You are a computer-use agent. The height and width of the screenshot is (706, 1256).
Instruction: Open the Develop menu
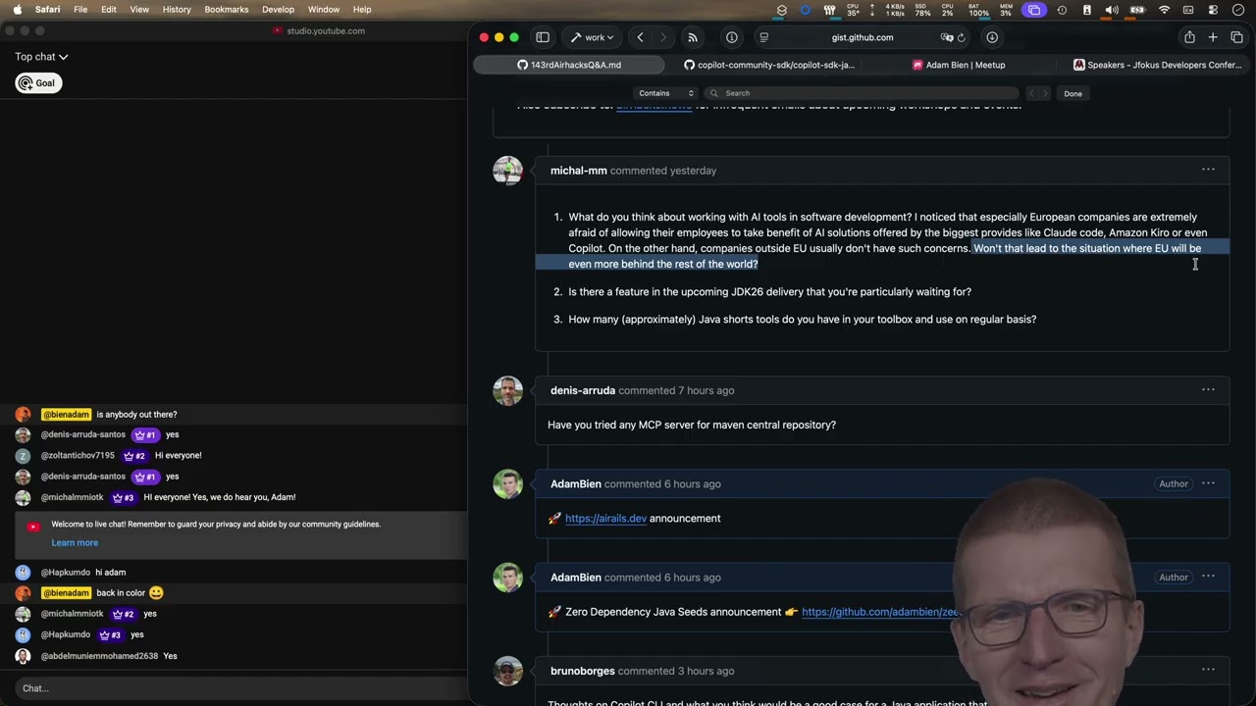tap(278, 9)
